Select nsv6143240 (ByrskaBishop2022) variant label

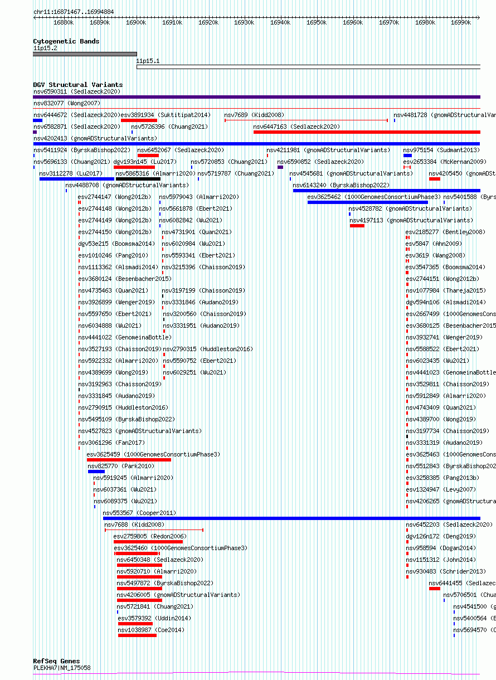tap(341, 185)
